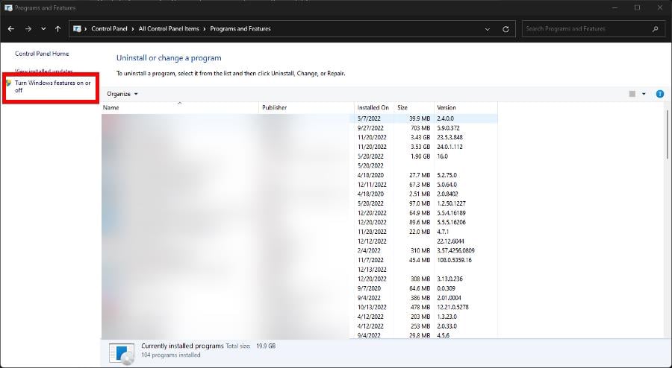This screenshot has height=368, width=672.
Task: Select Control Panel breadcrumb
Action: click(x=109, y=28)
